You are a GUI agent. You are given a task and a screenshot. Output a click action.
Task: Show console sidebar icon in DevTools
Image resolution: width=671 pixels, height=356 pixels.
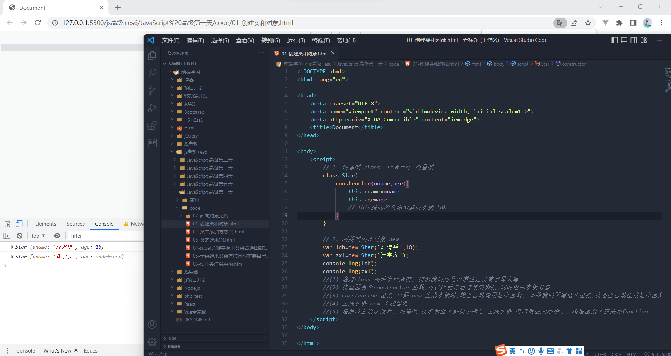click(7, 236)
